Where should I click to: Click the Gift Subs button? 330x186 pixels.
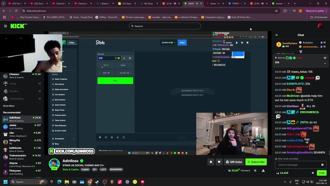[x=234, y=162]
